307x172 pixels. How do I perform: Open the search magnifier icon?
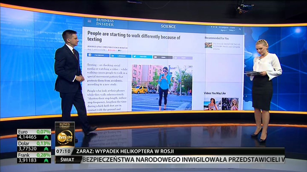click(240, 29)
